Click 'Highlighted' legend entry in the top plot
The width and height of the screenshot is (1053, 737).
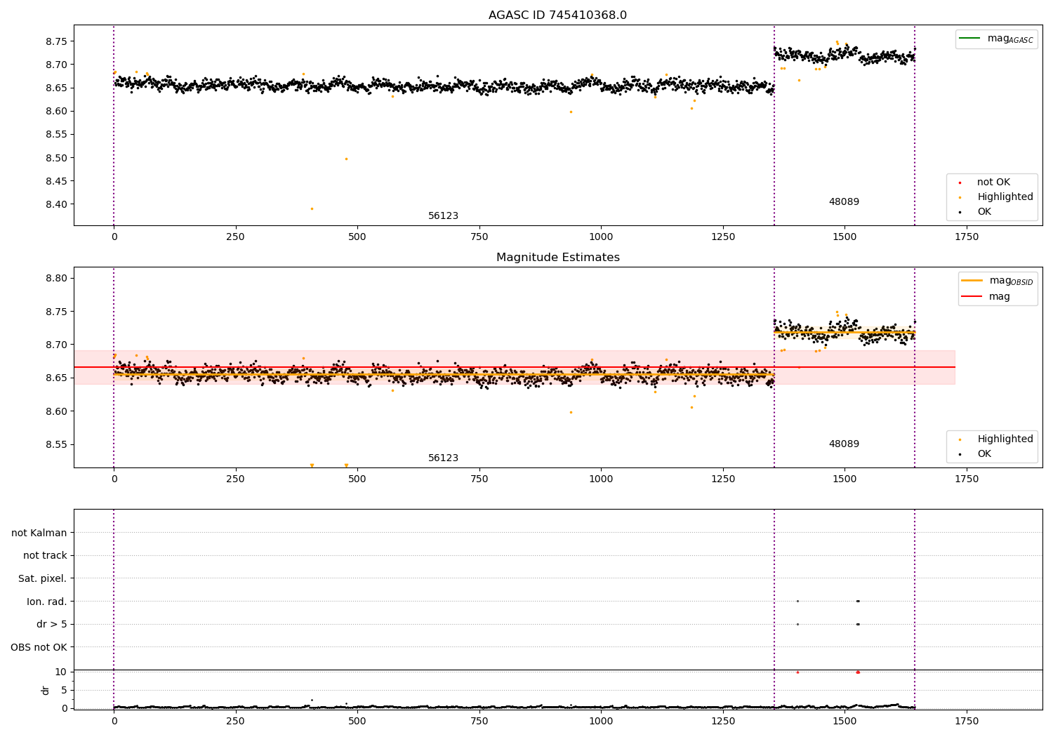[x=995, y=197]
